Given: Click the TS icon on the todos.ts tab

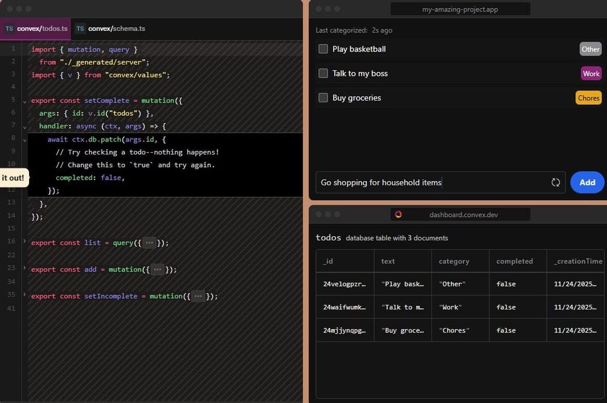Looking at the screenshot, I should (x=9, y=28).
